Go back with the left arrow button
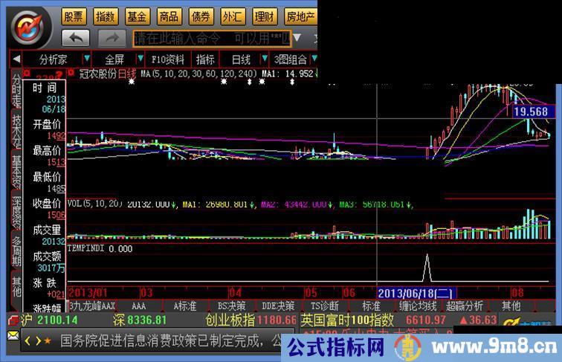Viewport: 562px width, 362px height. [75, 37]
